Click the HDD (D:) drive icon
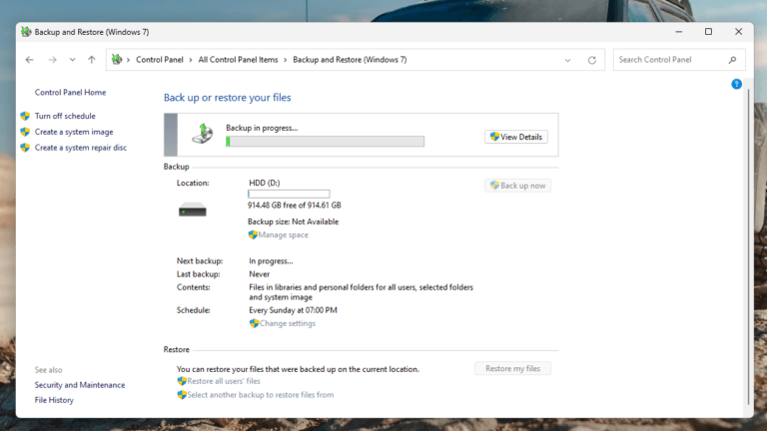 (192, 210)
